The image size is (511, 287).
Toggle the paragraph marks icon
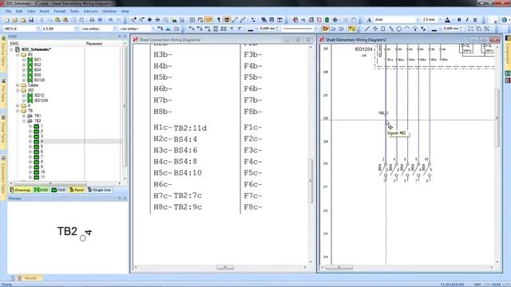219,20
